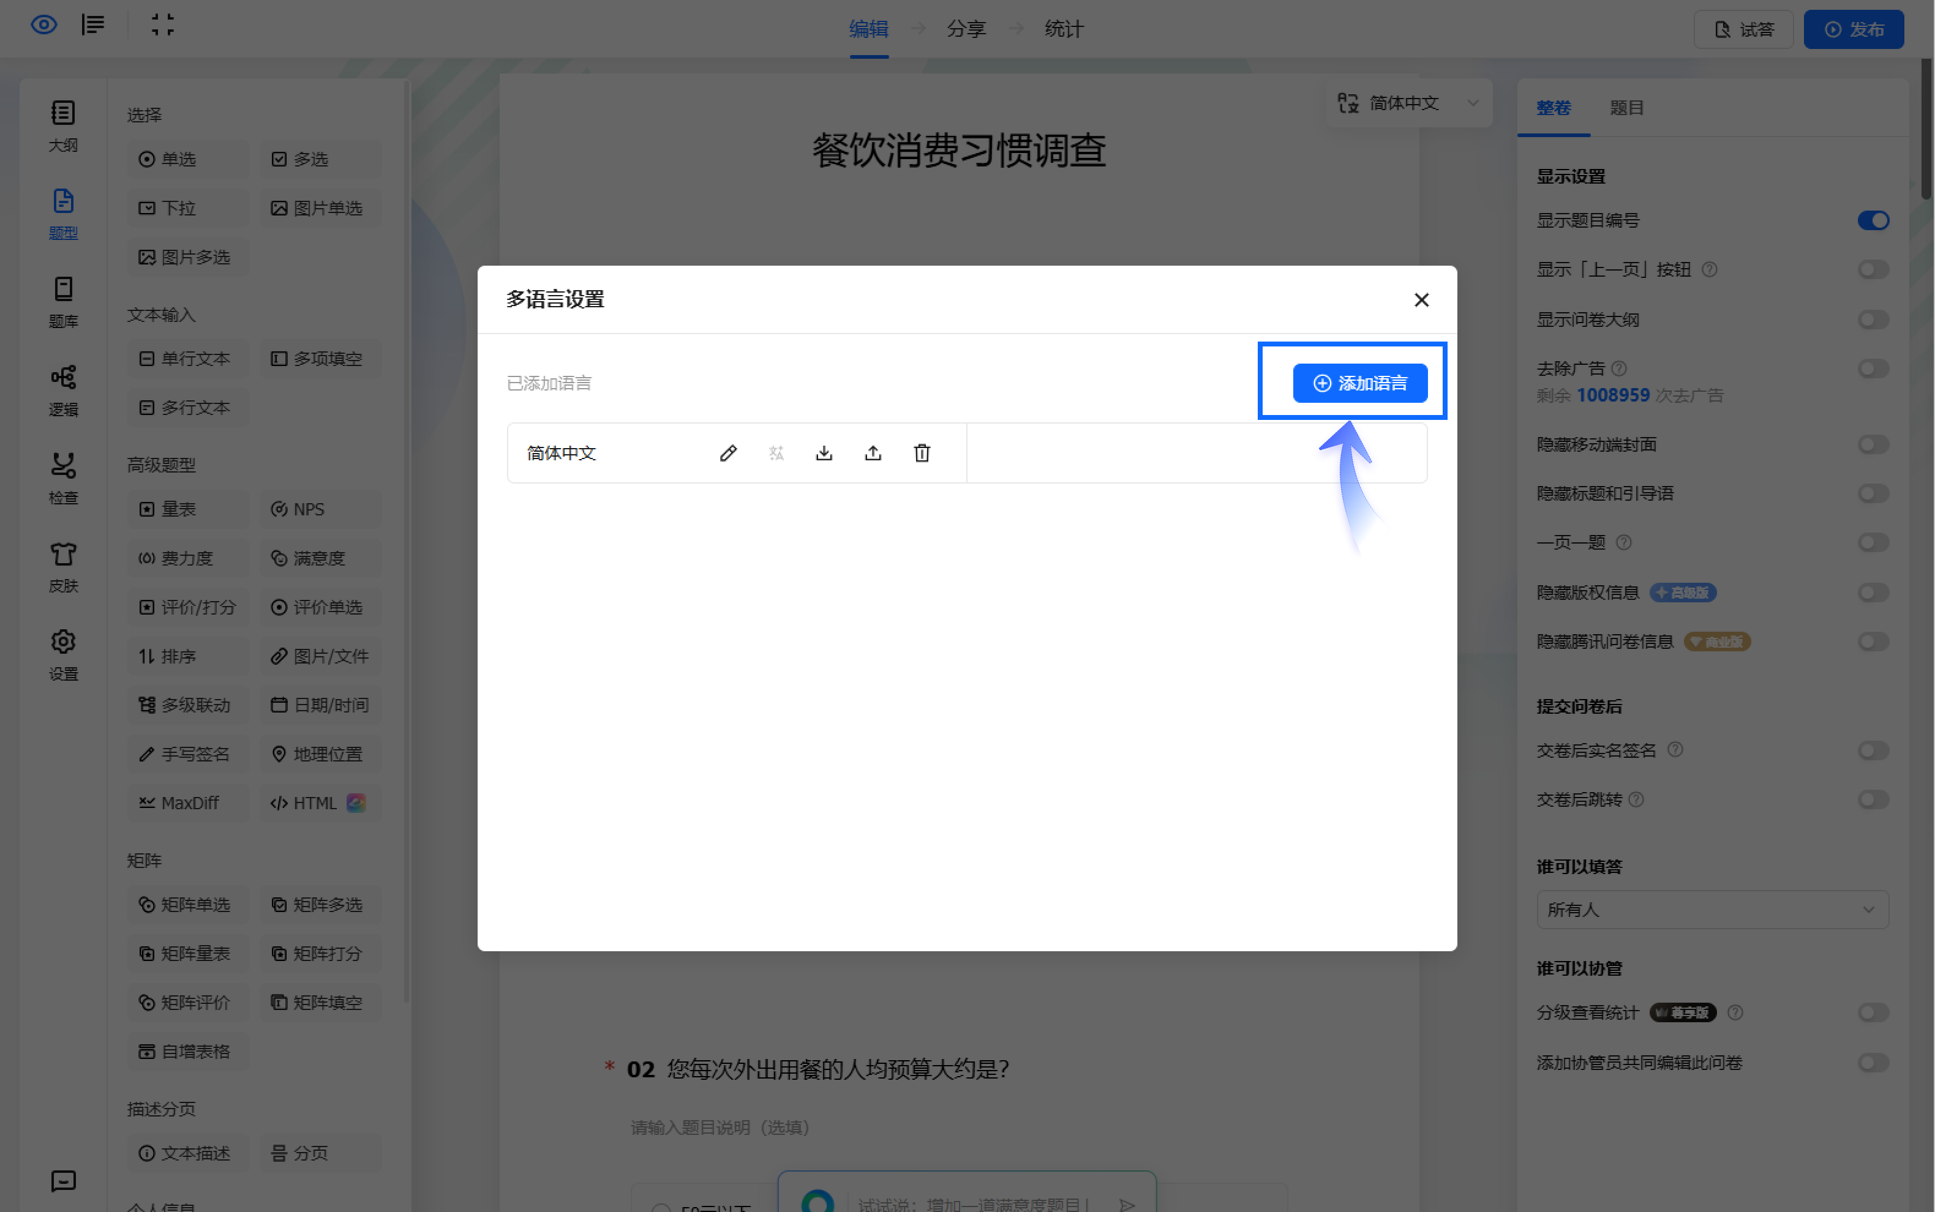Viewport: 1935px width, 1212px height.
Task: Toggle 显示题目编号 switch off
Action: pos(1873,220)
